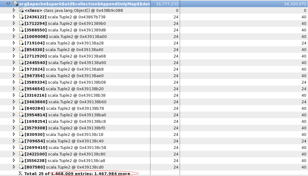Click the root retained heap value 34,320,072

295,4
